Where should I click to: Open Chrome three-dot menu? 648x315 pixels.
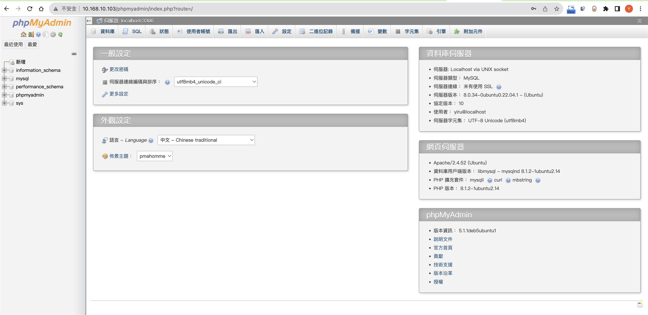(x=640, y=9)
